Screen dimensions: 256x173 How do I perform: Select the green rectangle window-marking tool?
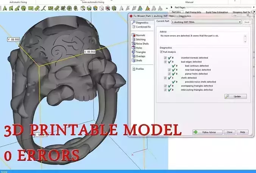coord(31,8)
